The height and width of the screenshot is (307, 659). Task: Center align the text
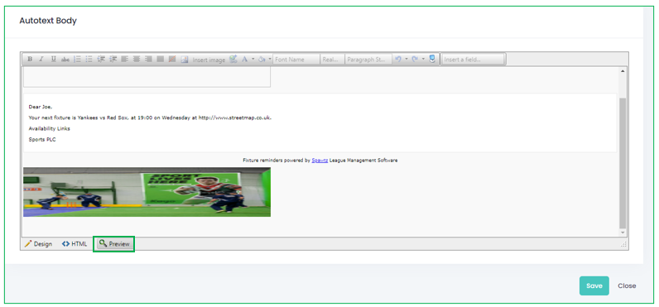pyautogui.click(x=137, y=60)
